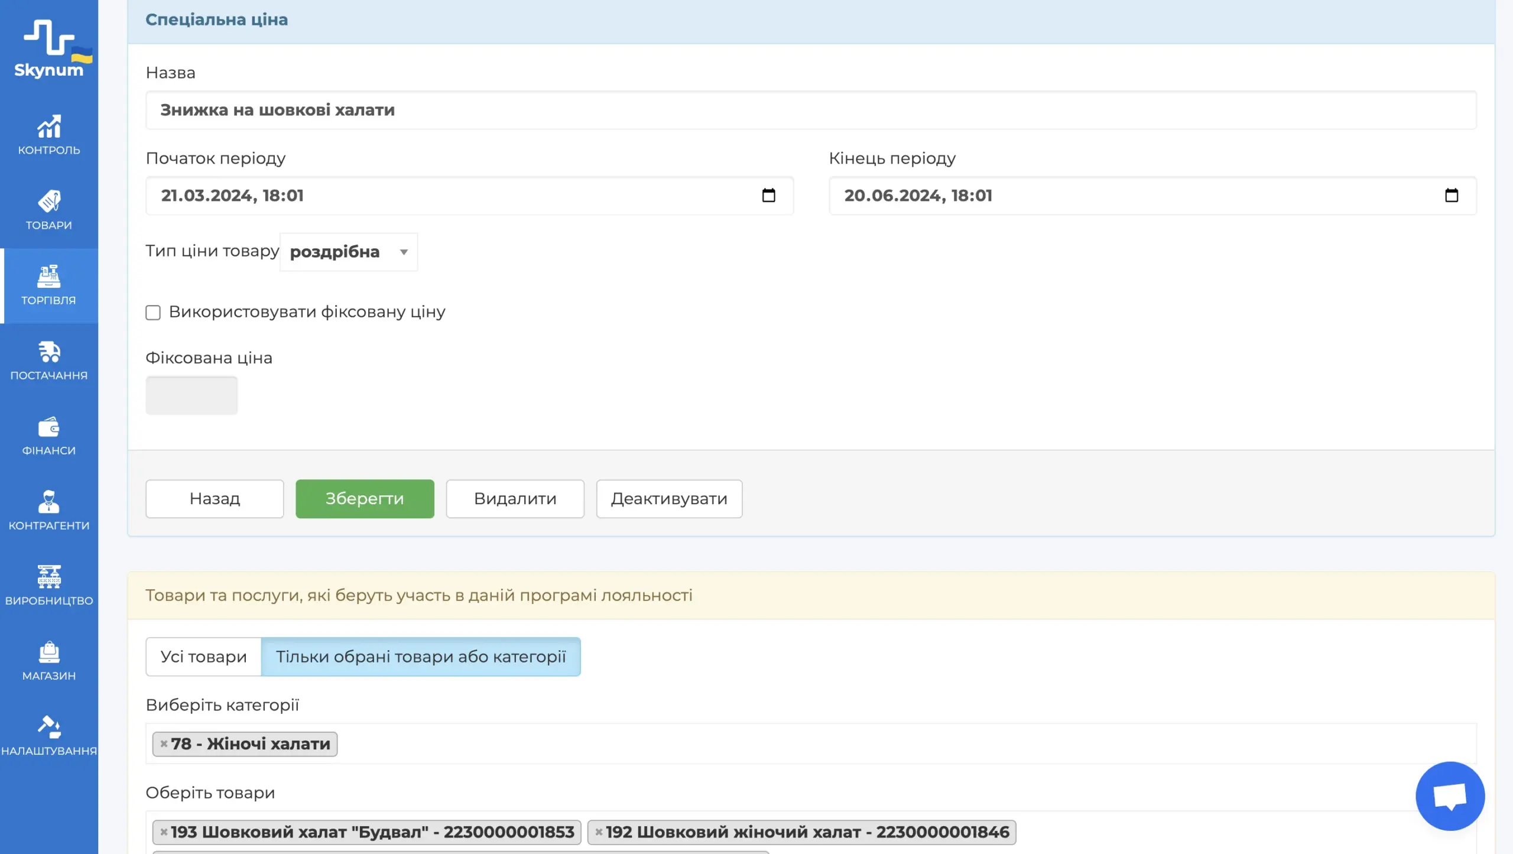This screenshot has width=1513, height=854.
Task: Open Виробництво sidebar icon
Action: coord(49,577)
